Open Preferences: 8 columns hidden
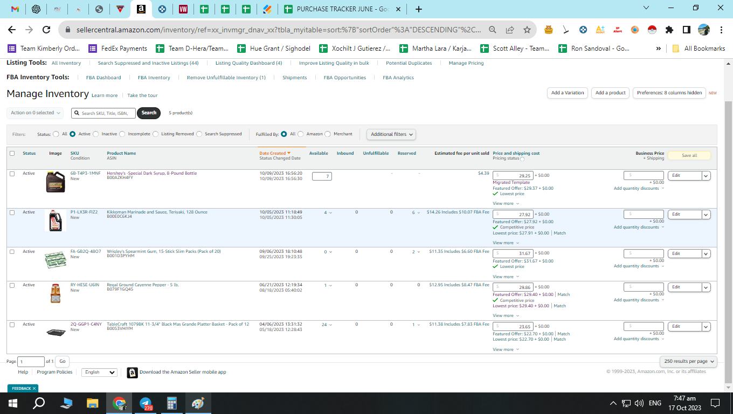This screenshot has height=414, width=733. (x=669, y=93)
